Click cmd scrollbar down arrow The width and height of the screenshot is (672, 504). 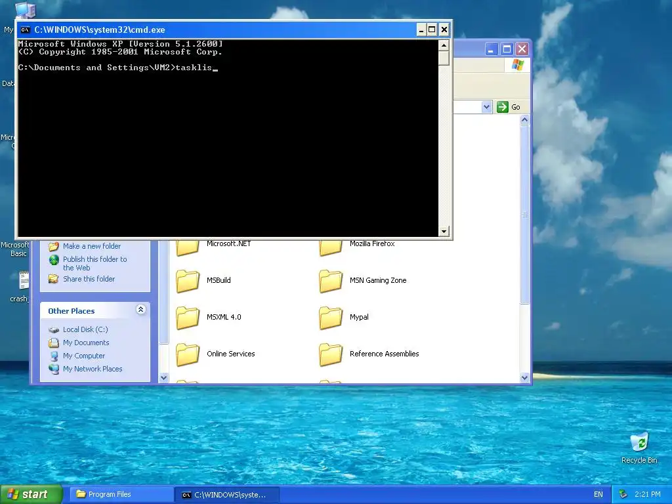tap(444, 232)
